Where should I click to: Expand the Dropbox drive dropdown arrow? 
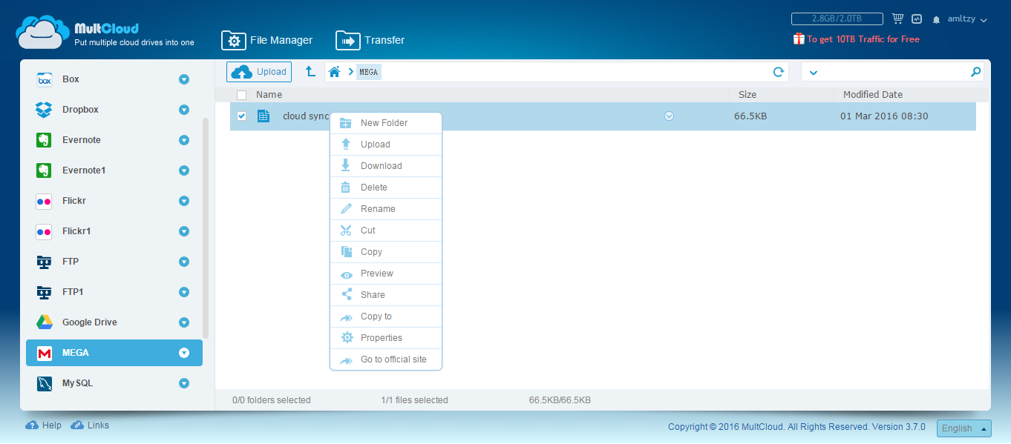point(184,110)
